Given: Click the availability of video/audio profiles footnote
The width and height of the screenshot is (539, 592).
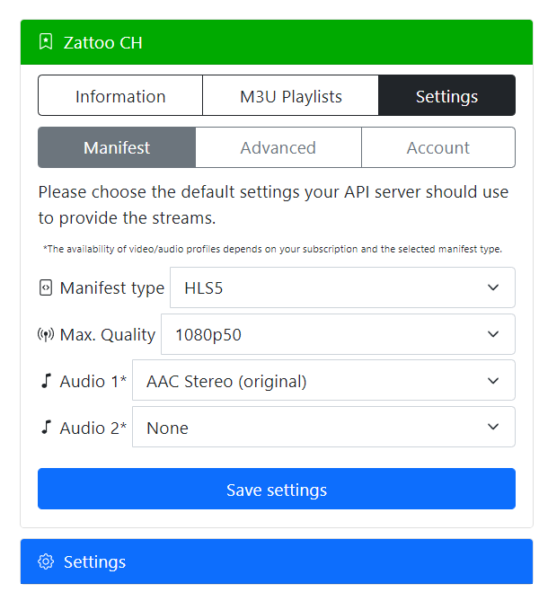Looking at the screenshot, I should point(272,249).
